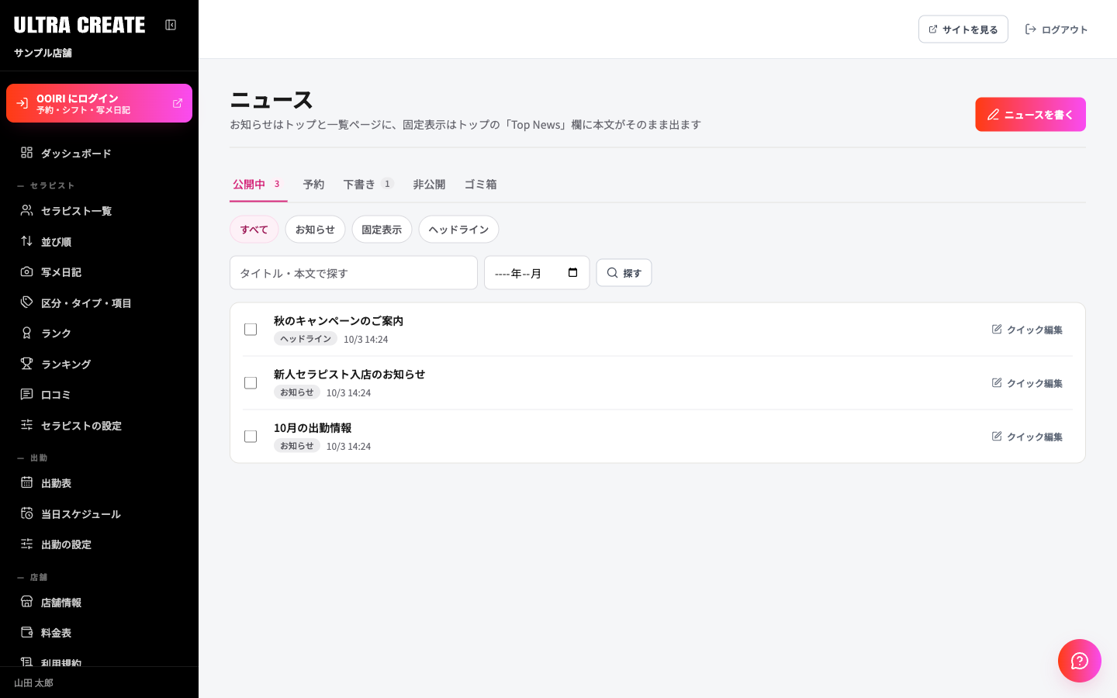Click the ニュースを書く button
Image resolution: width=1117 pixels, height=698 pixels.
click(x=1030, y=115)
